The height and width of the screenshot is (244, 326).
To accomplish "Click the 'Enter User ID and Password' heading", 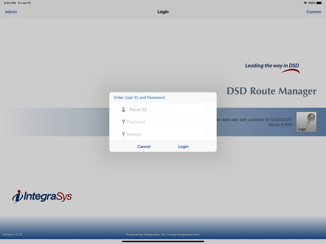I will pyautogui.click(x=139, y=98).
